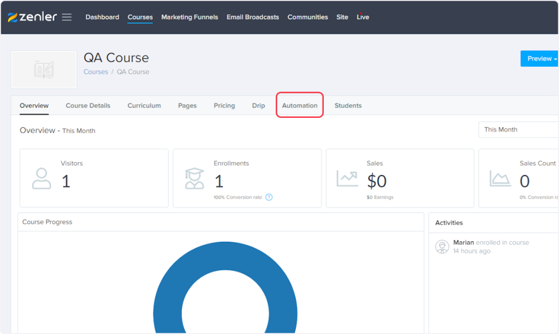
Task: Open the Automation tab
Action: 300,105
